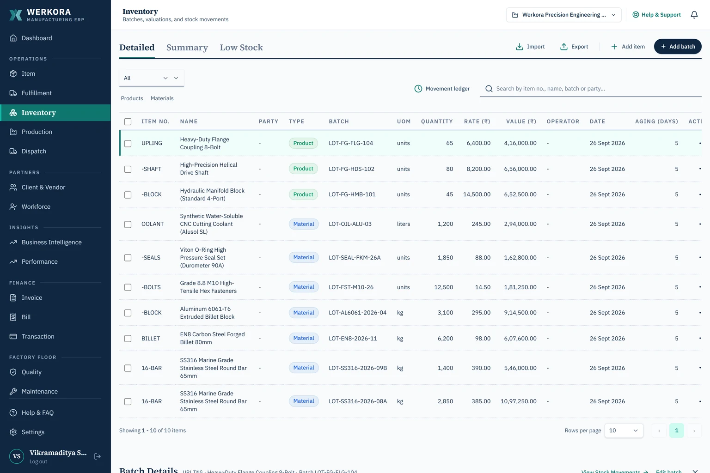Click batch LOT-SS316-2026-09B
The image size is (710, 473).
tap(358, 368)
